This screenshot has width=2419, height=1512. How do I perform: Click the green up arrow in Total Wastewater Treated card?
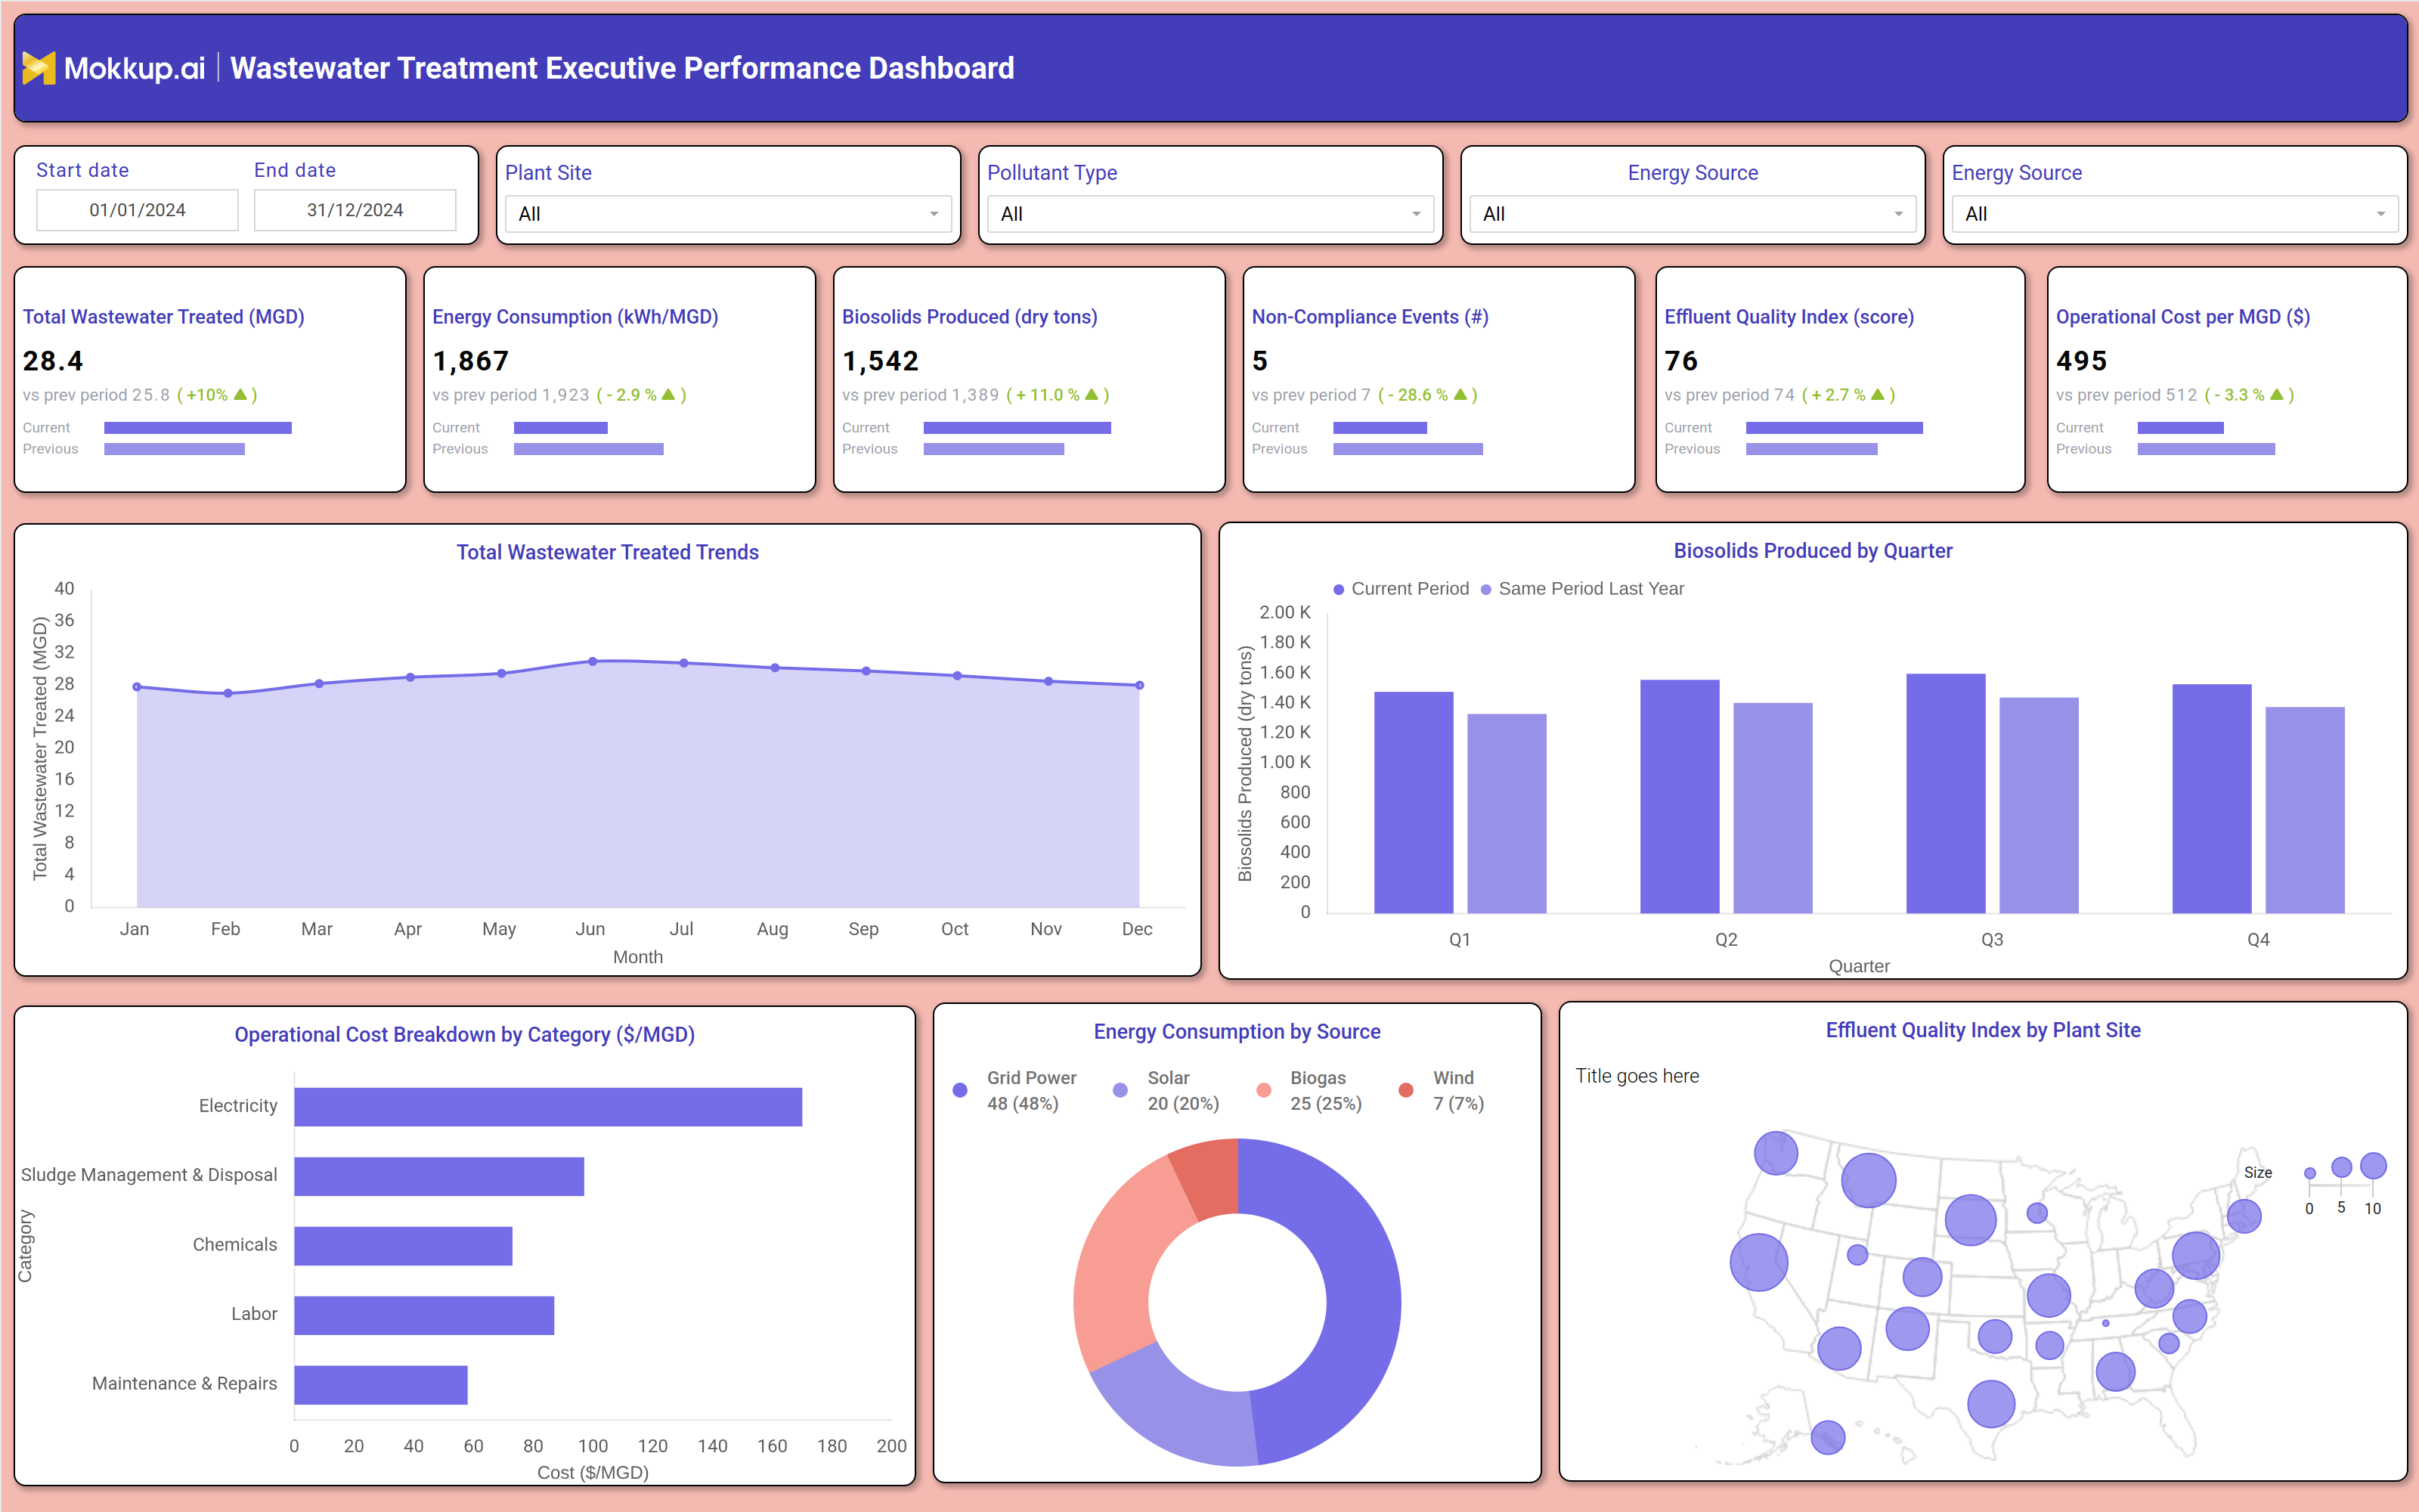(240, 395)
